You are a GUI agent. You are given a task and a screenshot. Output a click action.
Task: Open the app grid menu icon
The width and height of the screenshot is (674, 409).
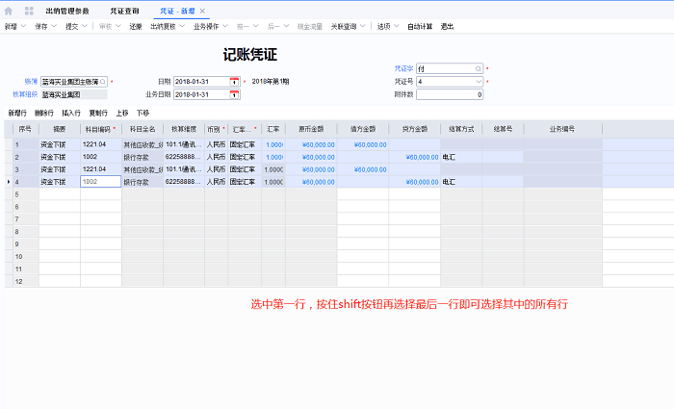tap(29, 11)
